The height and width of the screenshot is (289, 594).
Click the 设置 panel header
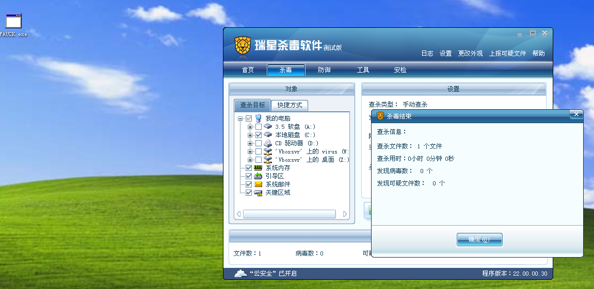[454, 89]
